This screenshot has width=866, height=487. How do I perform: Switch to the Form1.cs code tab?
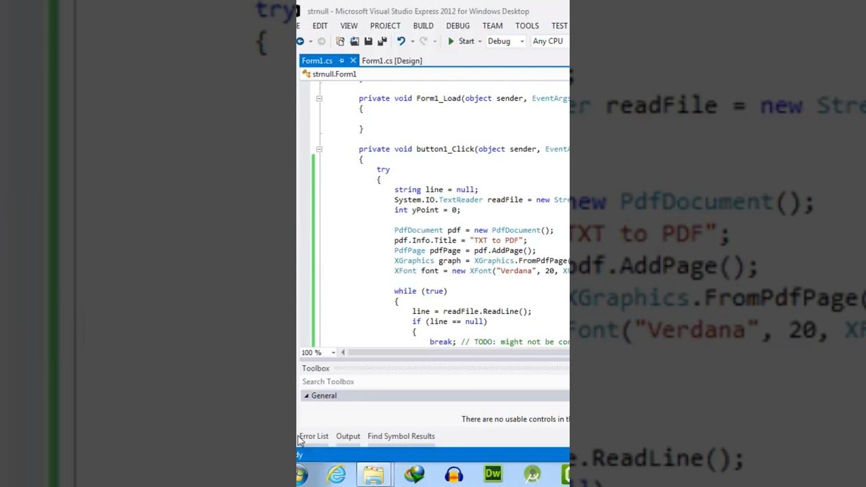(317, 61)
